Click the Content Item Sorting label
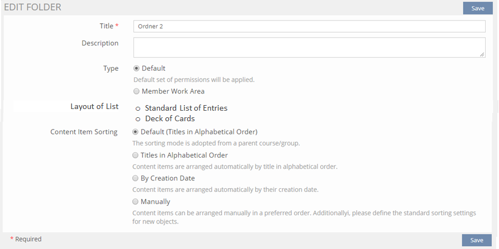Viewport: 499px width, 249px height. pyautogui.click(x=84, y=132)
